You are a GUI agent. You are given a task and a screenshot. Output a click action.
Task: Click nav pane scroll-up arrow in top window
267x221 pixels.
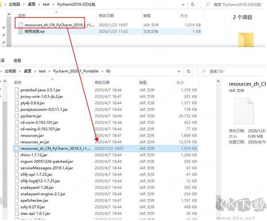point(9,15)
